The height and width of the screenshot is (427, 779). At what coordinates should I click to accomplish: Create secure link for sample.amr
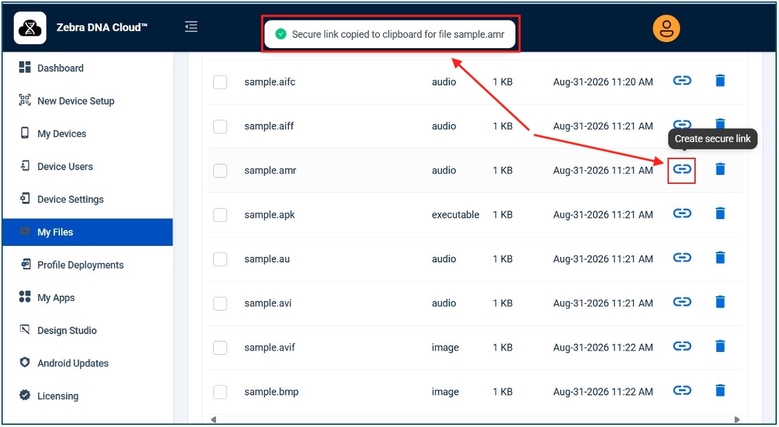pos(681,169)
